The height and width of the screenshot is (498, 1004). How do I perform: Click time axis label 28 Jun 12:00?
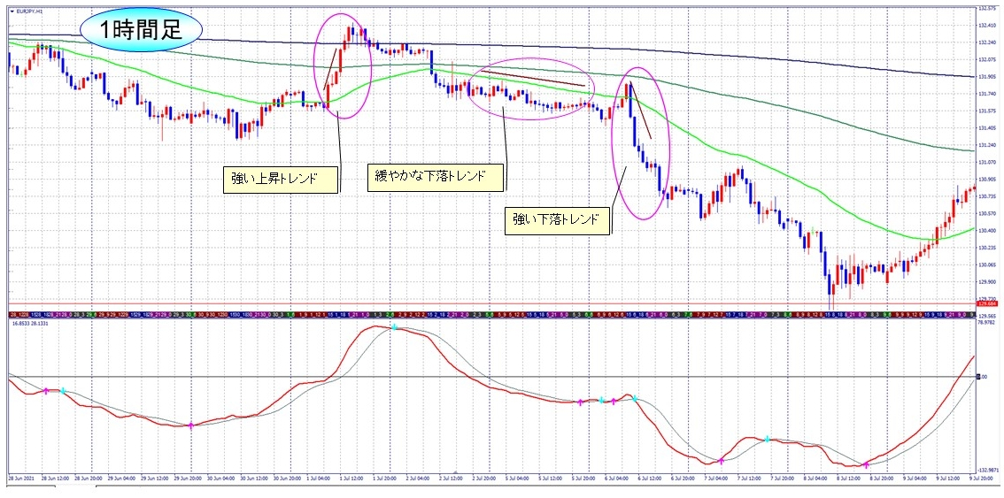click(x=54, y=478)
